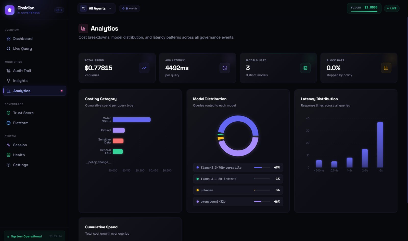The image size is (408, 241).
Task: Go to Live Query page
Action: (34, 49)
